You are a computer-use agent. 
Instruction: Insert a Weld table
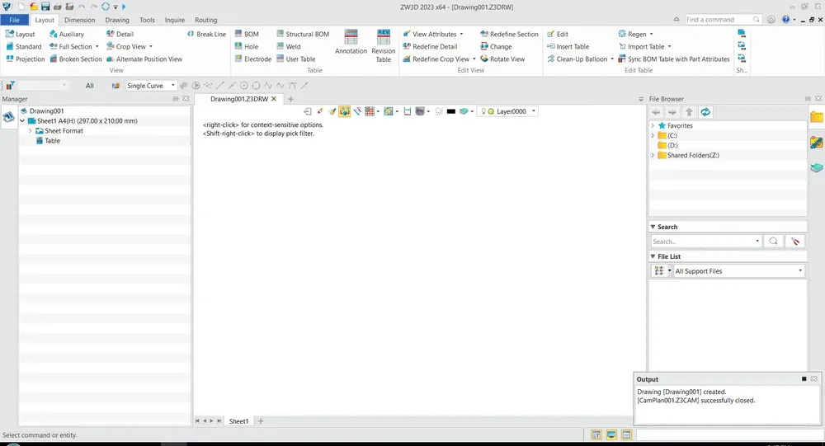point(288,47)
